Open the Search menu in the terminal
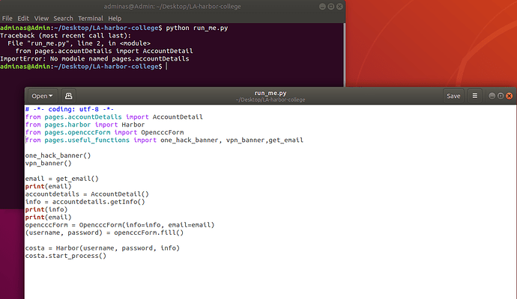 click(63, 19)
